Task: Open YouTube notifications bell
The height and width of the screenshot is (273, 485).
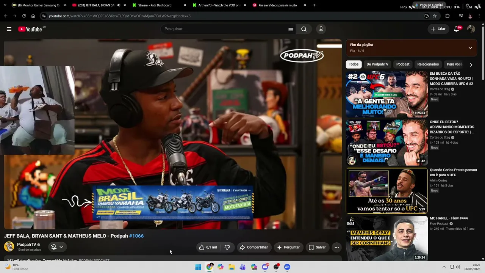Action: [x=457, y=29]
